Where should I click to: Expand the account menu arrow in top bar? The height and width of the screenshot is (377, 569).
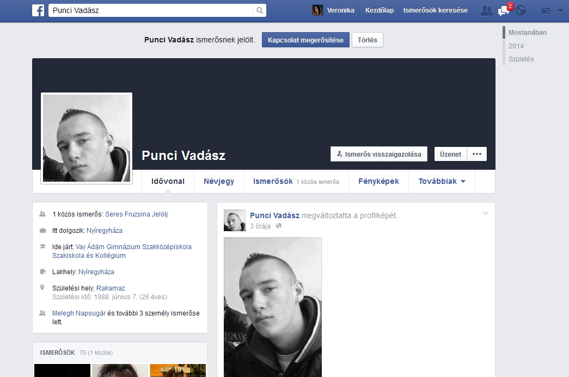560,10
